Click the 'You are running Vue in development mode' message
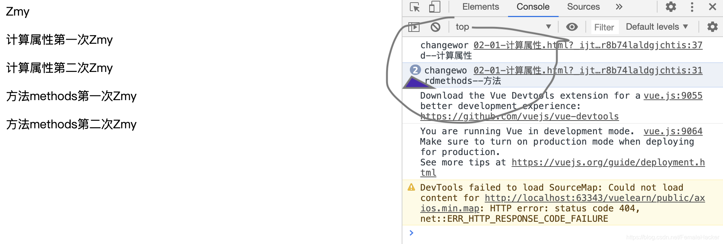Viewport: 723px width, 244px height. point(527,131)
